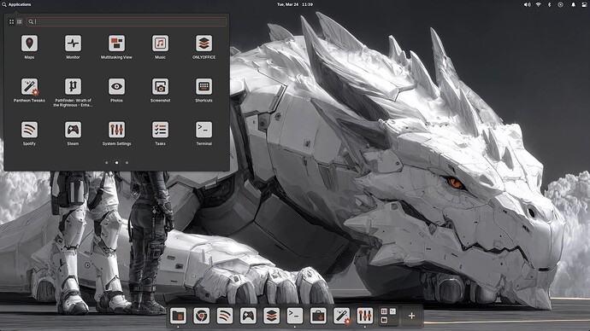Launch Pathfinder: Wrath of the Righteous
Image resolution: width=590 pixels, height=331 pixels.
[73, 92]
